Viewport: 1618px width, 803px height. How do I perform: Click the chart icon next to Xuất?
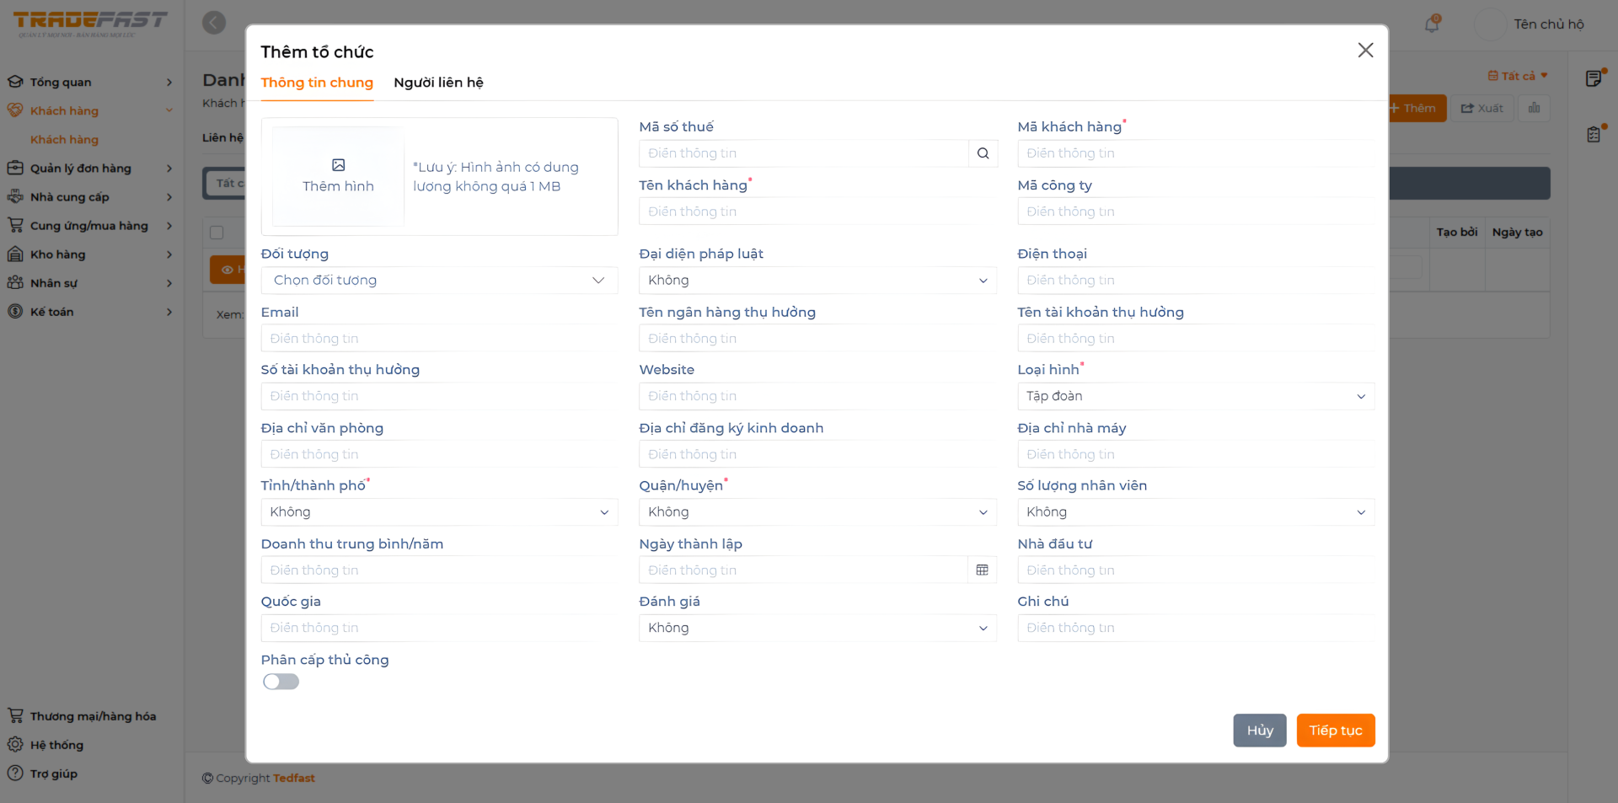click(x=1534, y=108)
